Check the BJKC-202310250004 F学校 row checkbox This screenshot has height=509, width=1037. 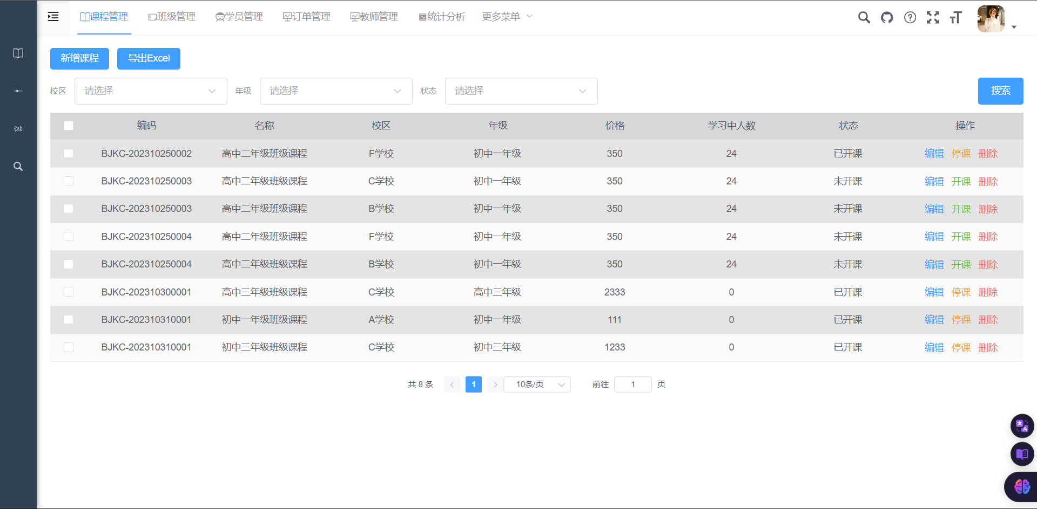69,237
